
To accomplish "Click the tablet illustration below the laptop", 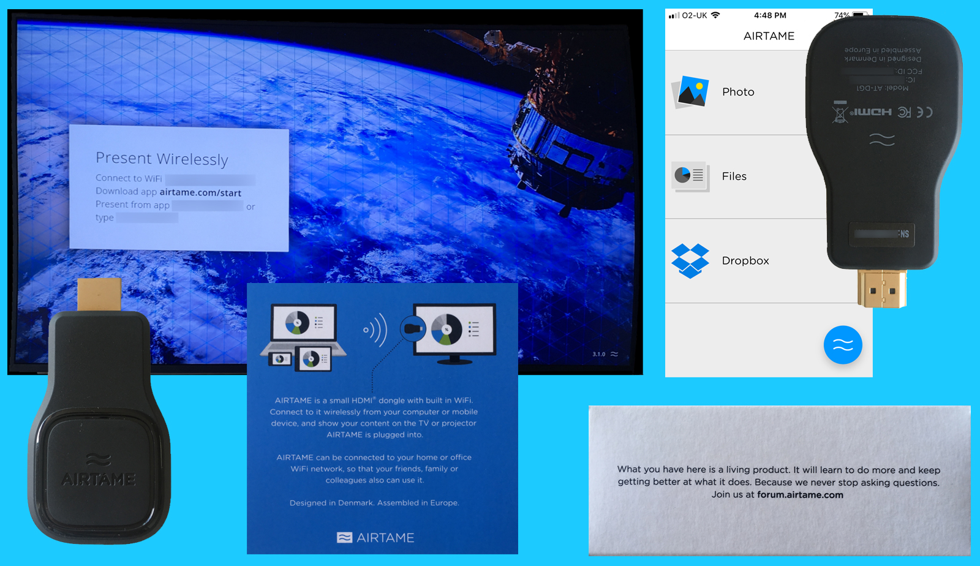I will point(314,359).
